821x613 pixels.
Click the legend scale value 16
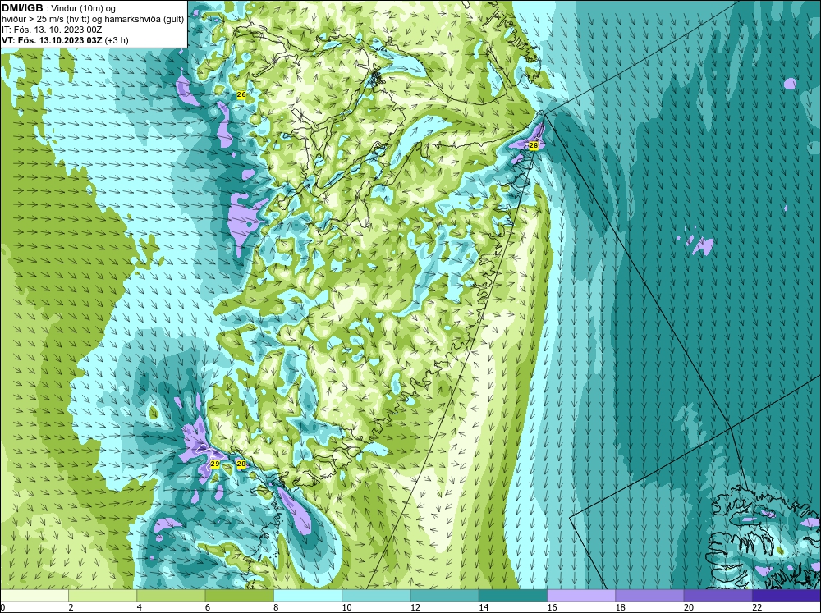point(552,607)
